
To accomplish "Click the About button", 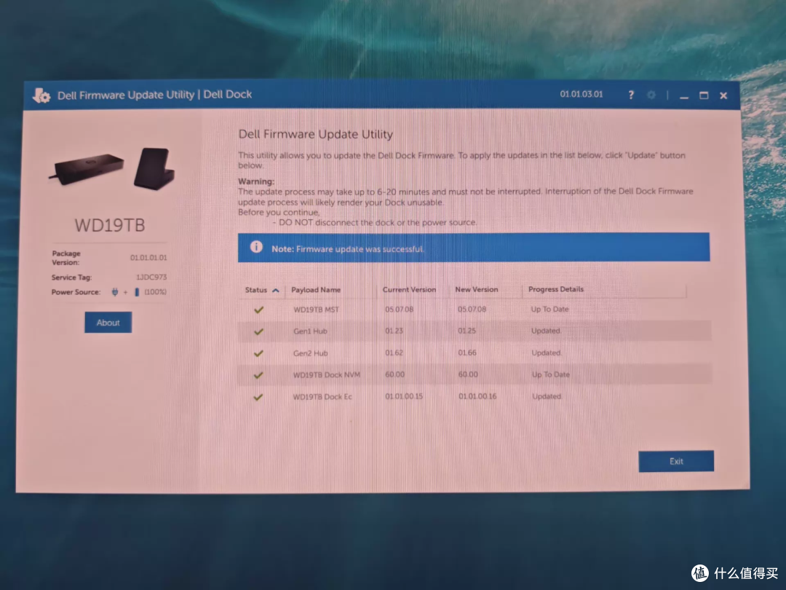I will (108, 323).
